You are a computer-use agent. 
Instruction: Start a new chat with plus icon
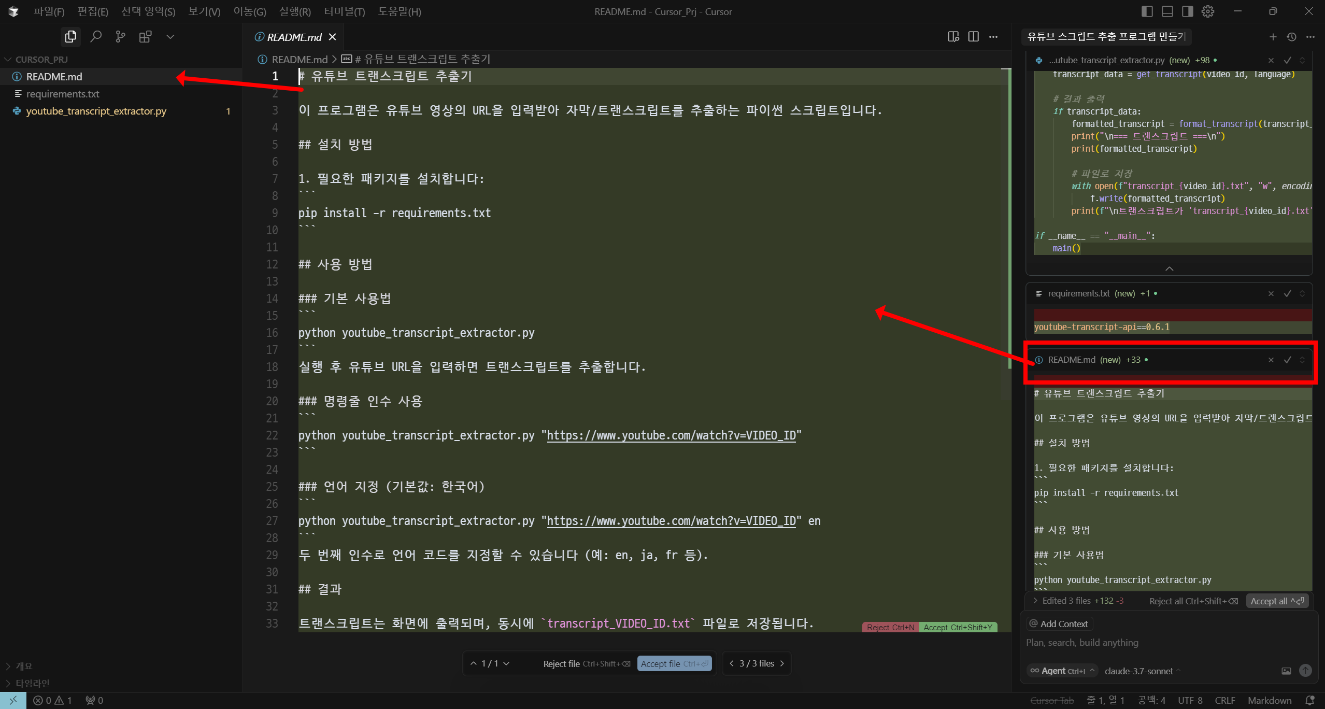coord(1273,37)
